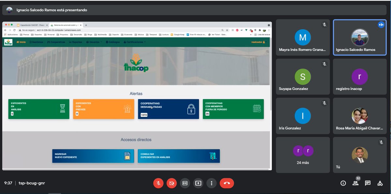The width and height of the screenshot is (391, 194).
Task: Open Cooperativas con miembros fuera de periodo card
Action: [233, 109]
